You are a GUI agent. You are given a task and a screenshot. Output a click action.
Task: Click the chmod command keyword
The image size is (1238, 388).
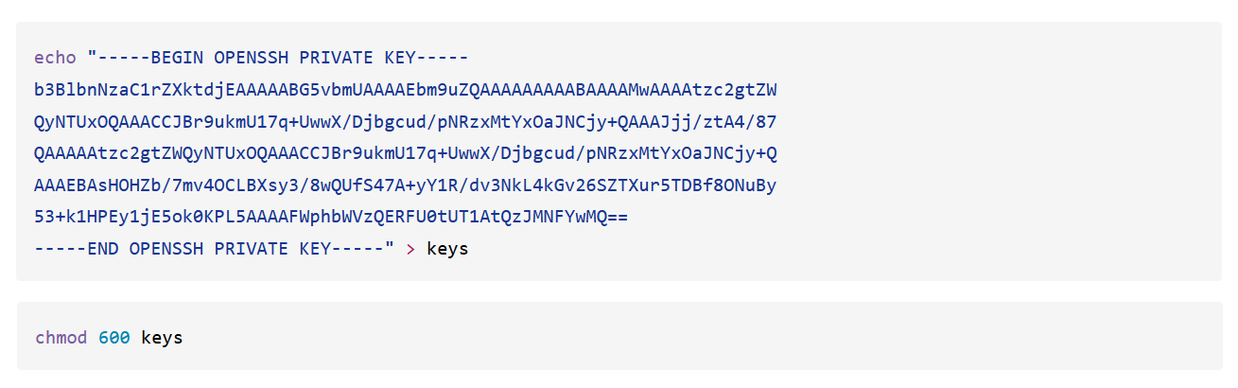[61, 338]
